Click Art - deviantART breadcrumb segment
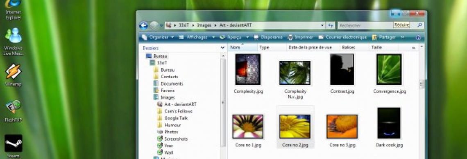The height and width of the screenshot is (159, 467). pos(236,26)
